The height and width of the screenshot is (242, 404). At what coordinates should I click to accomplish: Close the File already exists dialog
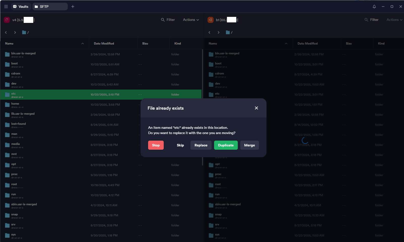256,108
